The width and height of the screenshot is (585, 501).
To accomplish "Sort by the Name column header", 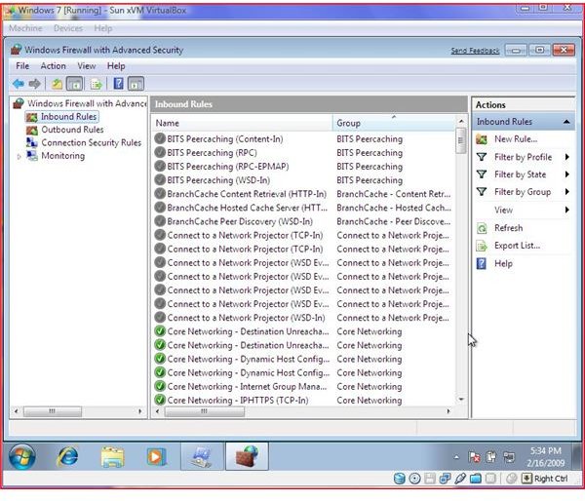I will point(242,123).
